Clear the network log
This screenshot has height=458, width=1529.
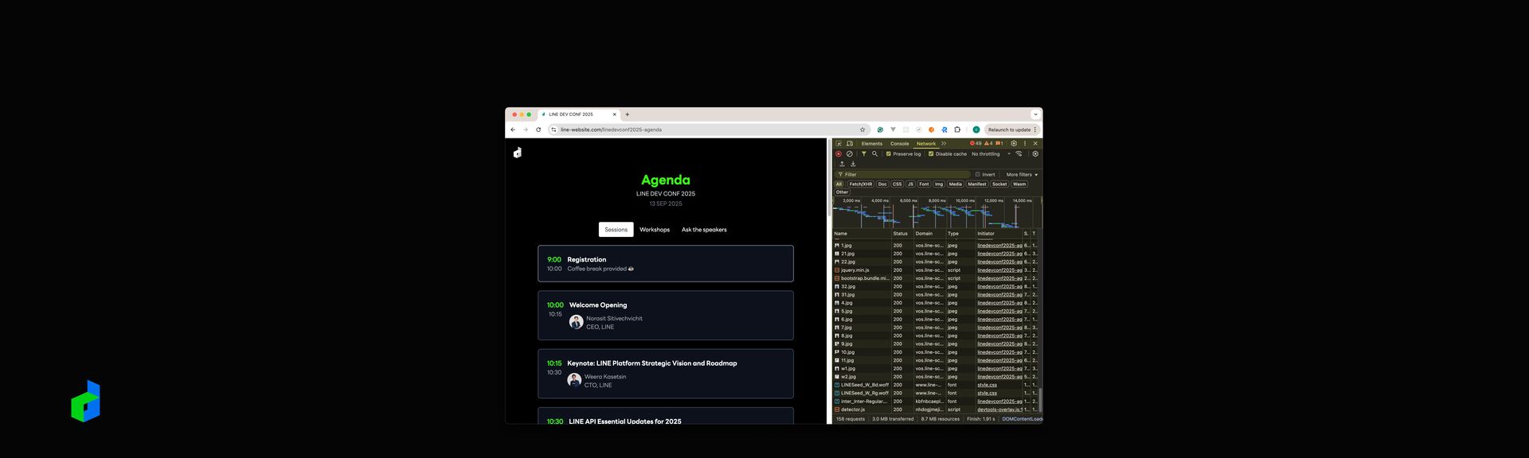[850, 154]
